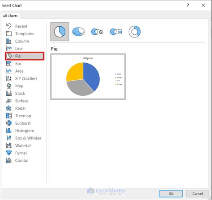Select the Waterfall chart icon
212x200 pixels.
click(x=9, y=146)
